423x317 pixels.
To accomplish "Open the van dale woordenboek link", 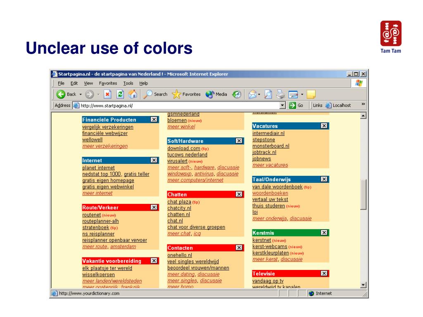I will (277, 187).
